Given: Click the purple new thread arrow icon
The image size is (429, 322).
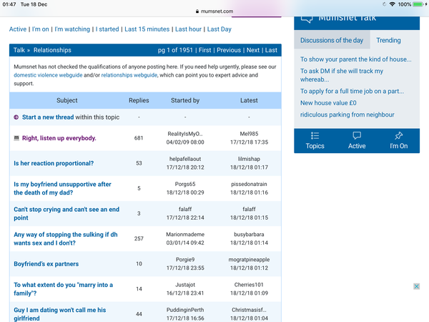Looking at the screenshot, I should (x=16, y=117).
